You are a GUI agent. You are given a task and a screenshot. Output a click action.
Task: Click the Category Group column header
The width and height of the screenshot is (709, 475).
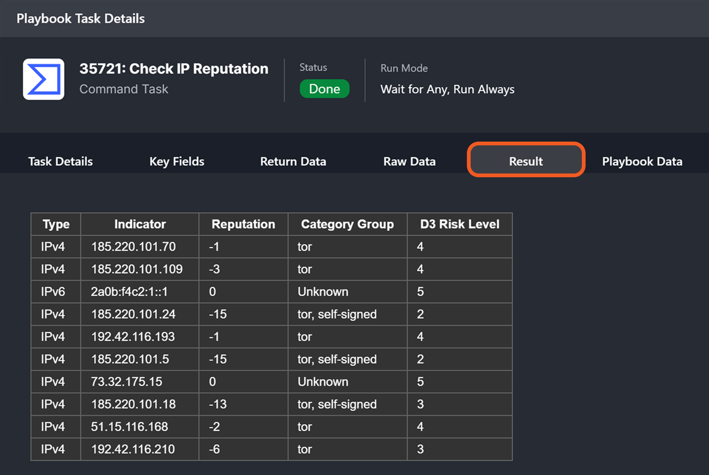[347, 224]
